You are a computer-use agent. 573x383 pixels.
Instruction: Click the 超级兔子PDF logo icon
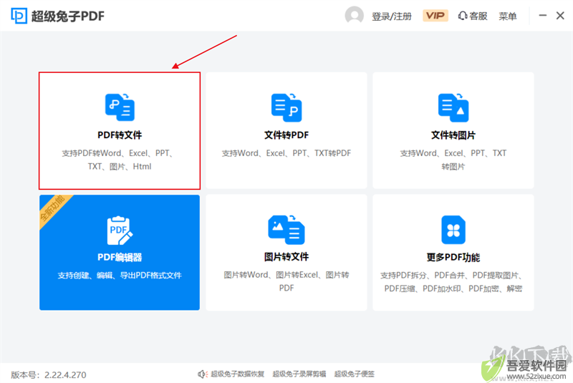point(19,16)
